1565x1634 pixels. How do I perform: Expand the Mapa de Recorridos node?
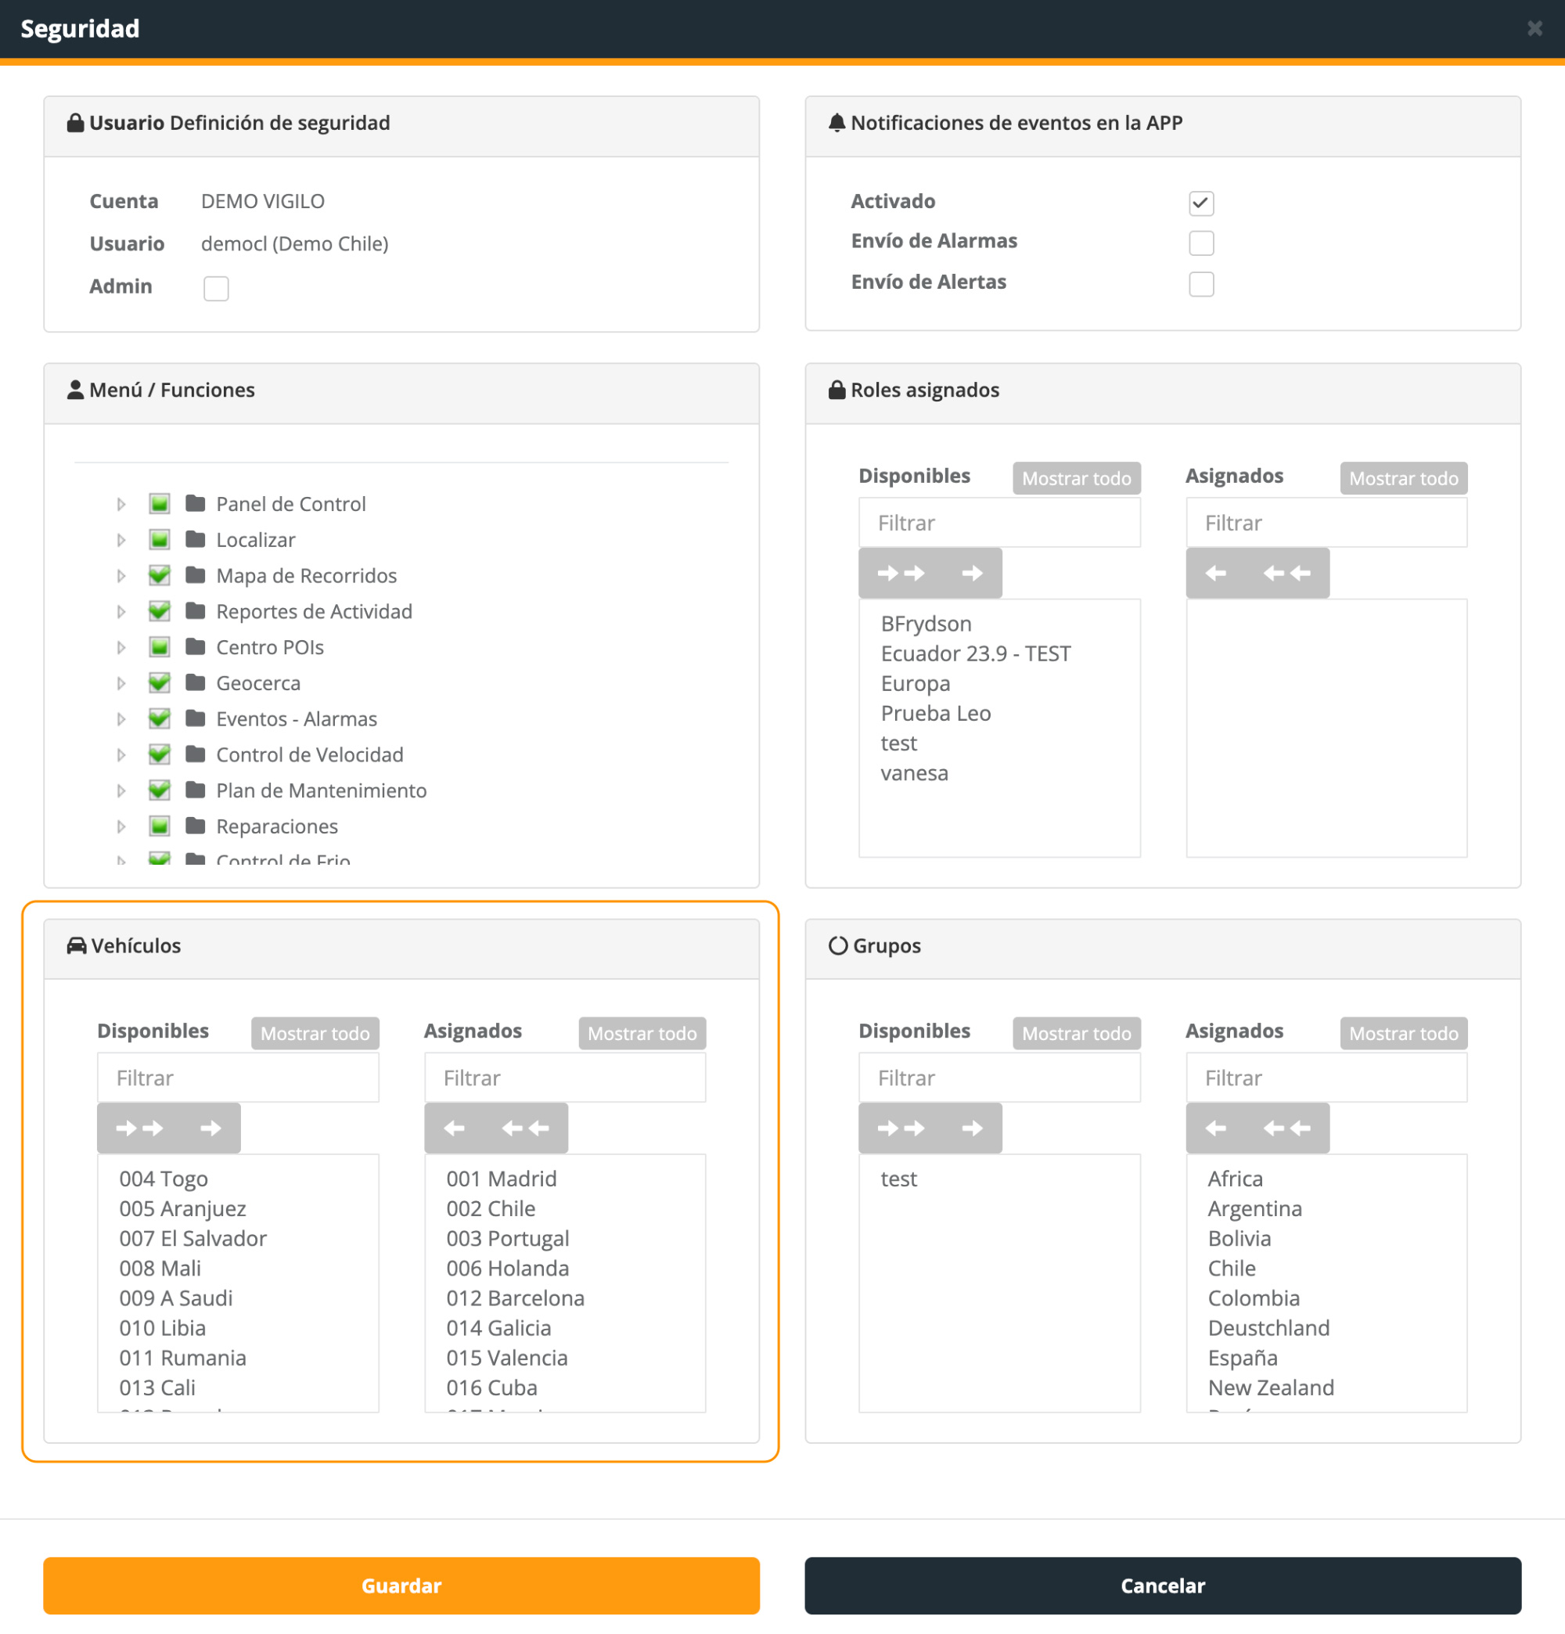pyautogui.click(x=122, y=575)
